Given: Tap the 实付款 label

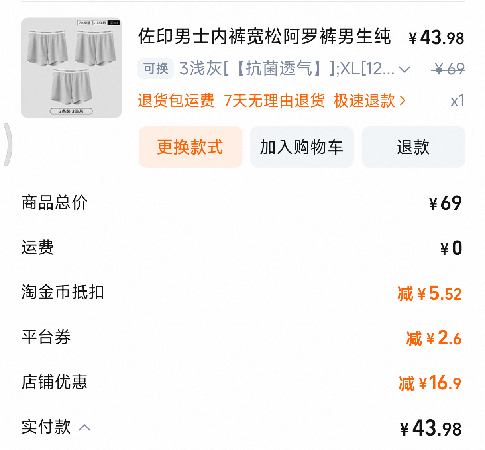Looking at the screenshot, I should [x=46, y=427].
